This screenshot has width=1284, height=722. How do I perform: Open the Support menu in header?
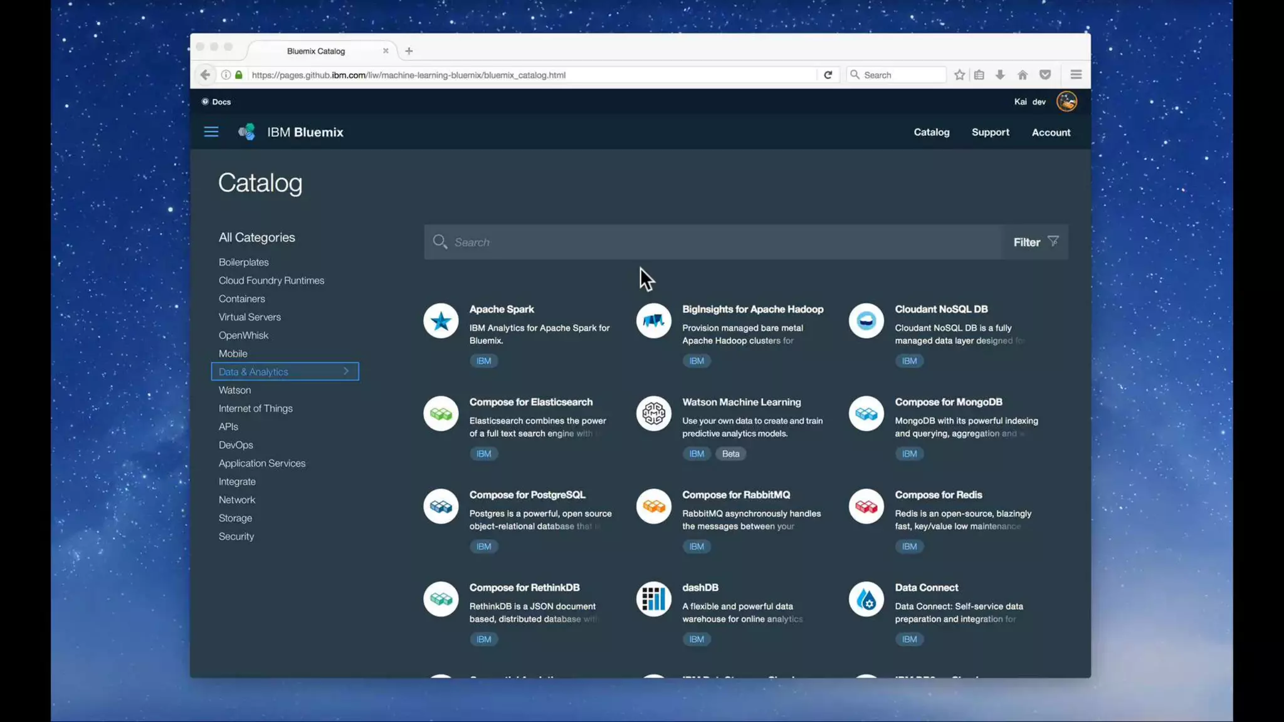(x=990, y=132)
